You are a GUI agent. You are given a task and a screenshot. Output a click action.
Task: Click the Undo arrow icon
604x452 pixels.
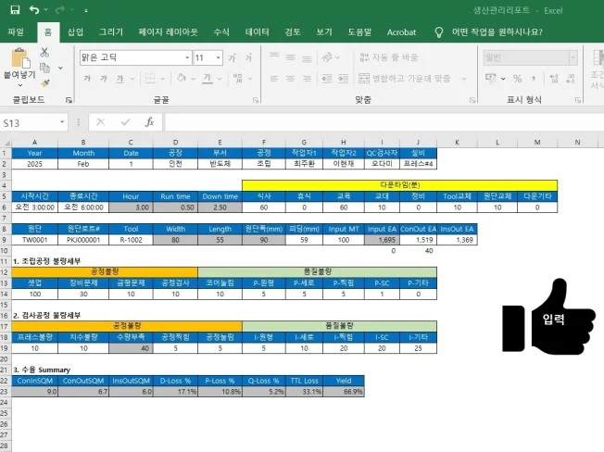point(34,9)
